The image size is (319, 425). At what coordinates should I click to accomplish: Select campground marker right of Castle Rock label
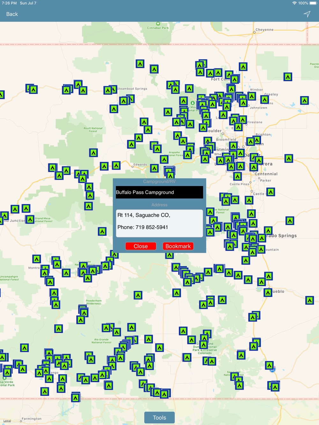coord(271,192)
